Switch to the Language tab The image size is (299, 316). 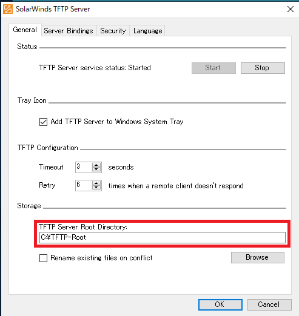(x=147, y=31)
